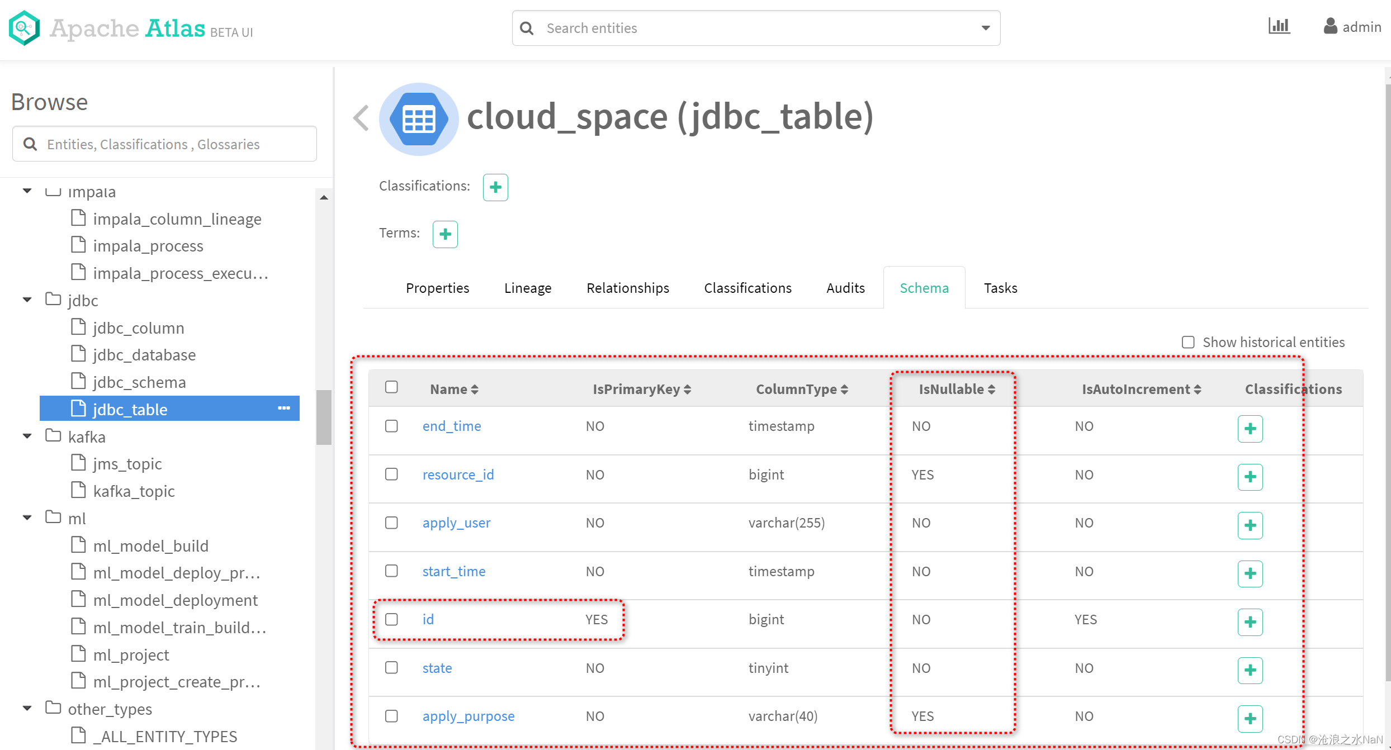This screenshot has width=1391, height=750.
Task: Click the bar chart analytics icon
Action: click(1278, 28)
